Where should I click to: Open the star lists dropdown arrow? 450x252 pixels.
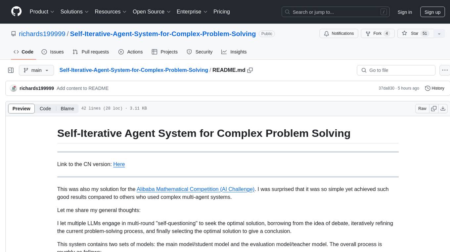(x=439, y=34)
